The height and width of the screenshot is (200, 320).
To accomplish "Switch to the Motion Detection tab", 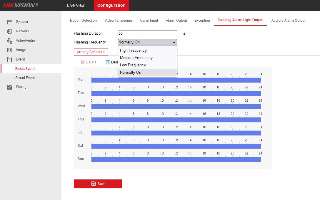I will 83,21.
